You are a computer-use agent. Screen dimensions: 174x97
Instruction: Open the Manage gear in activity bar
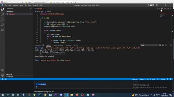pyautogui.click(x=2, y=75)
